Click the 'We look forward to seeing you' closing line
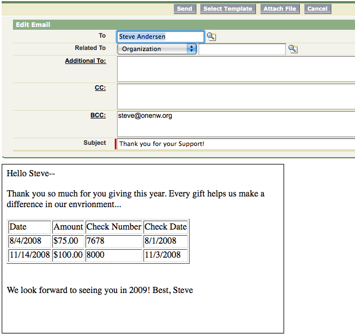The image size is (355, 334). pos(100,290)
